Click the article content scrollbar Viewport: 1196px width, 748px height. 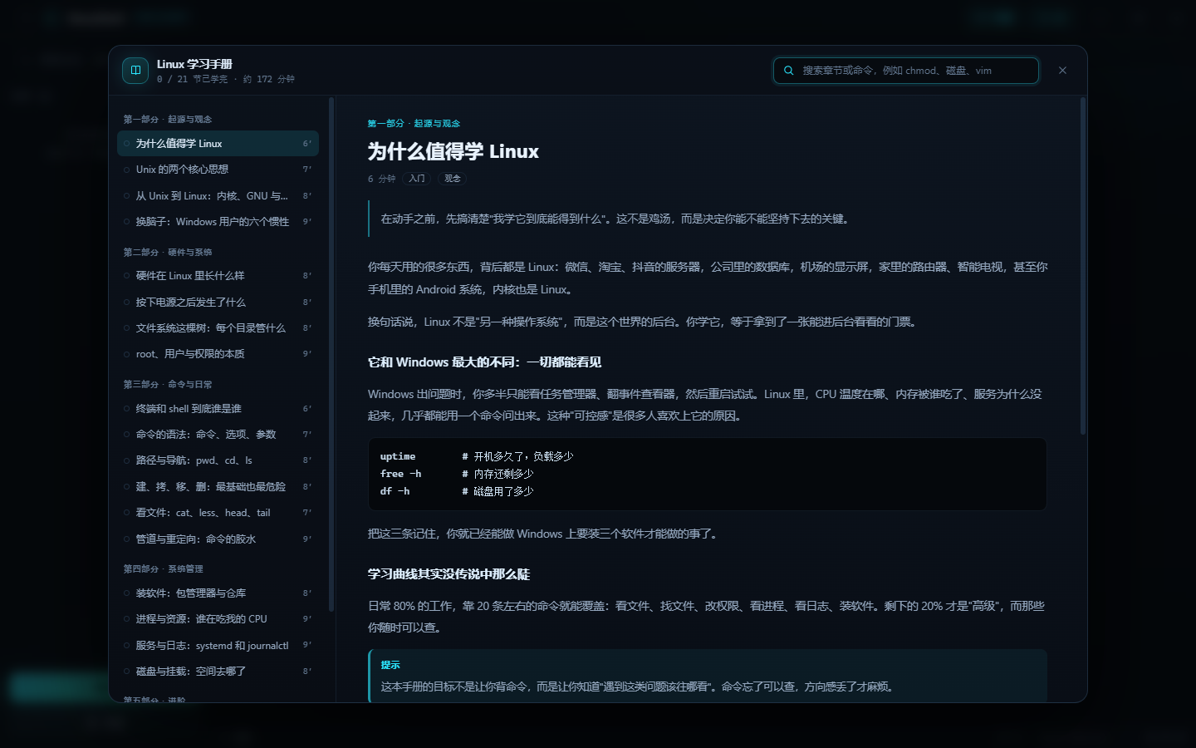pyautogui.click(x=1083, y=266)
